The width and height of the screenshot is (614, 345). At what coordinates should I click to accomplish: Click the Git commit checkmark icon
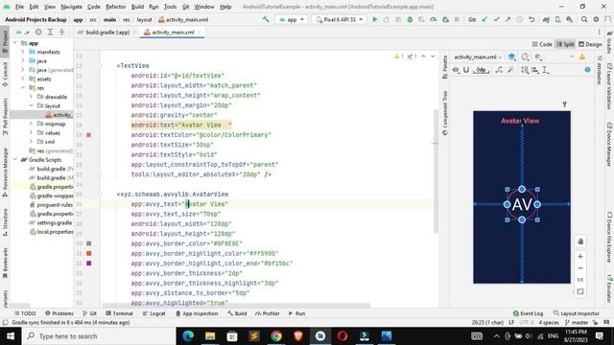point(496,19)
